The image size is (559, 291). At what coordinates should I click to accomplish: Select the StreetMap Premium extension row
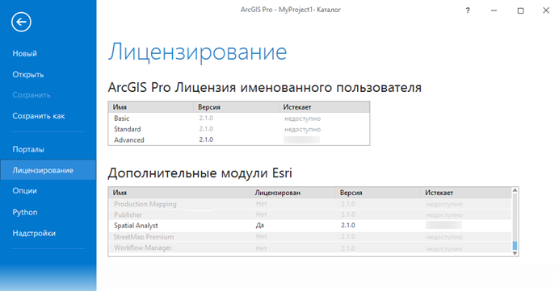(310, 236)
